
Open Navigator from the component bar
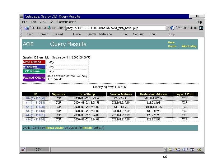[170, 150]
